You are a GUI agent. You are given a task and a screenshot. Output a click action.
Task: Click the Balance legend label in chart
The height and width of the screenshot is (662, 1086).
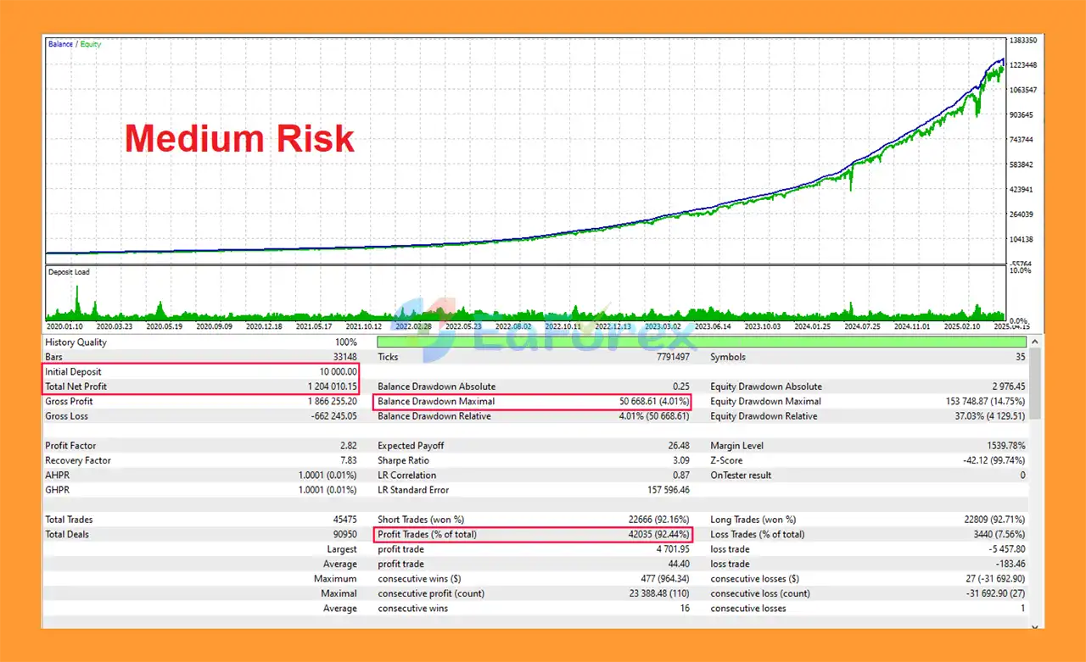coord(60,44)
